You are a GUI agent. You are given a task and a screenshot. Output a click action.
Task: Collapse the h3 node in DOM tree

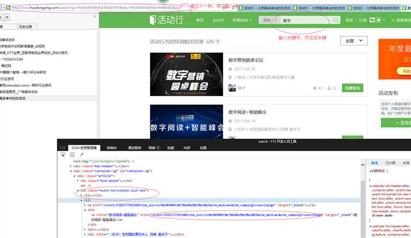pyautogui.click(x=85, y=210)
